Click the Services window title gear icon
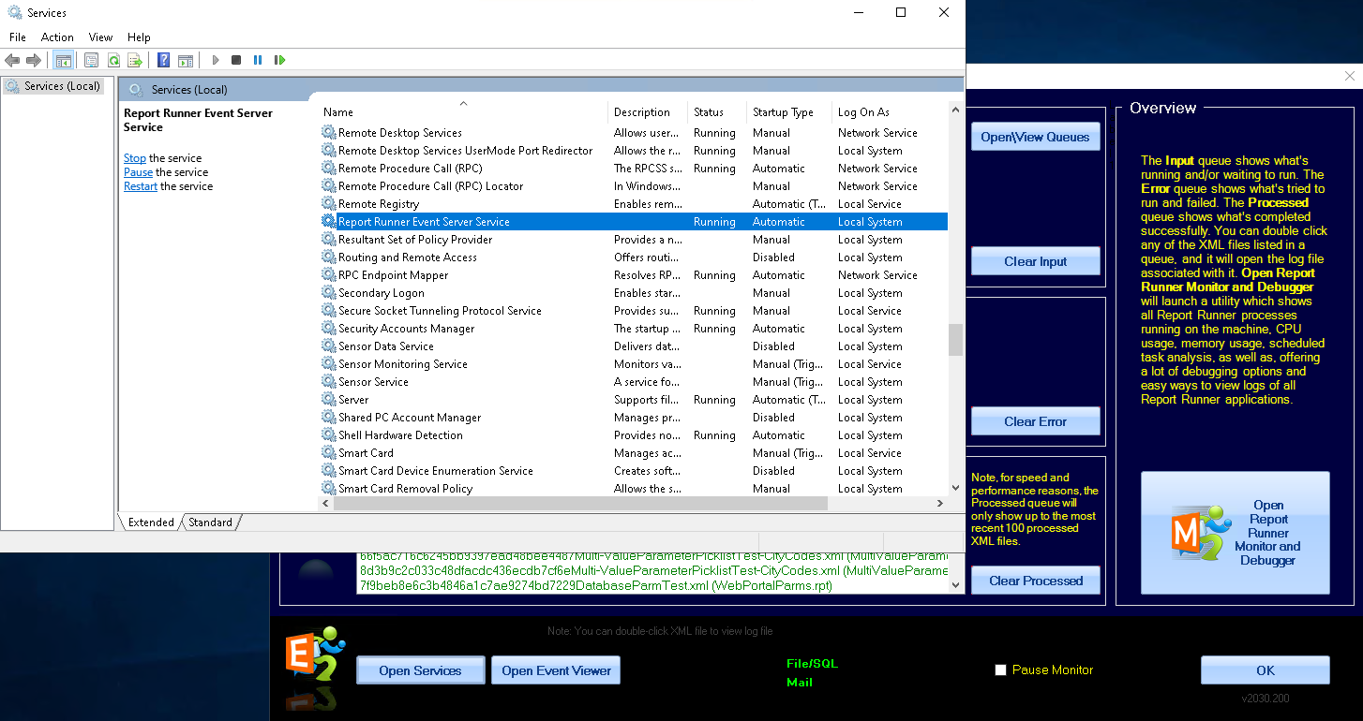The height and width of the screenshot is (721, 1363). coord(14,12)
